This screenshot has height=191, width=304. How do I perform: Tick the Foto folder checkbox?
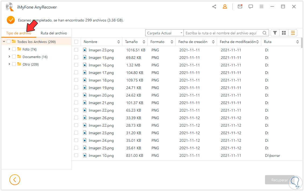(x=14, y=49)
